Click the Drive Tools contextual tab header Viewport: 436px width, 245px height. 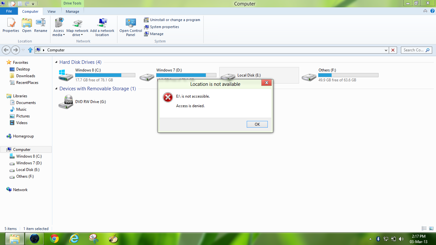(x=72, y=4)
